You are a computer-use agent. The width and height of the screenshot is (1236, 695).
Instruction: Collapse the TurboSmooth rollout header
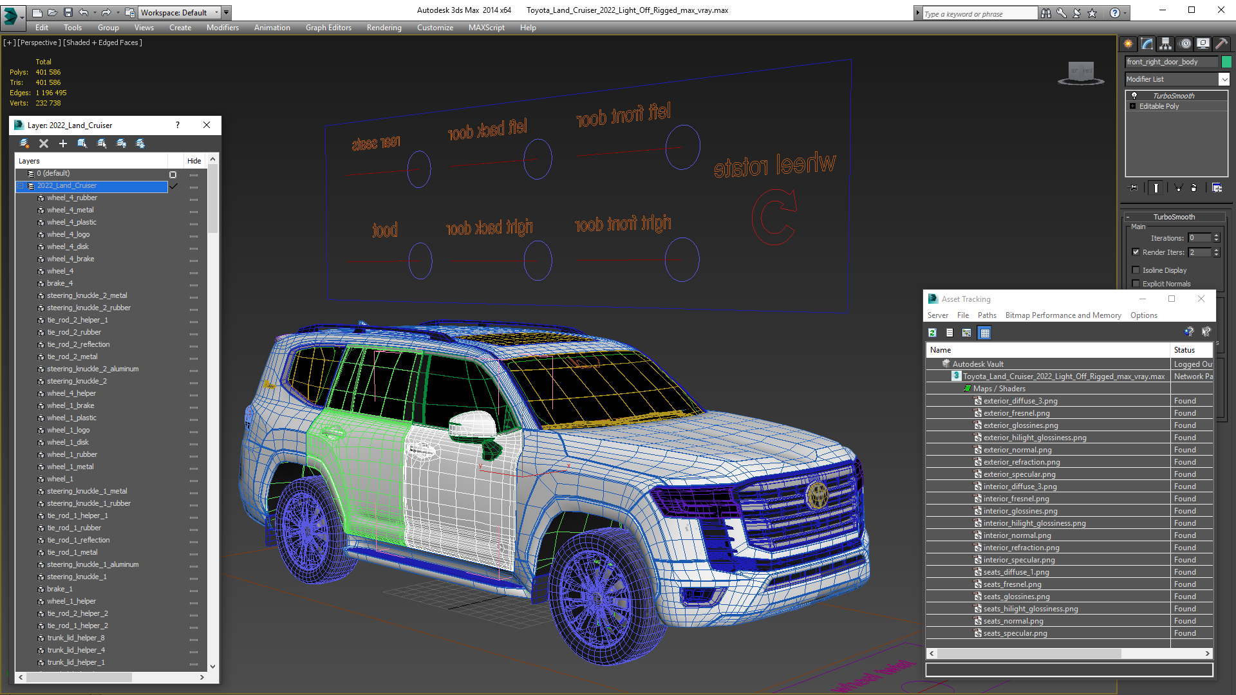tap(1173, 217)
